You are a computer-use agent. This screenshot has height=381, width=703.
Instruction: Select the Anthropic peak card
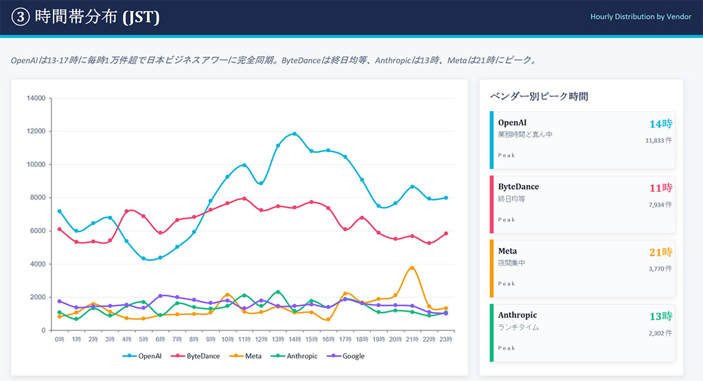coord(582,333)
